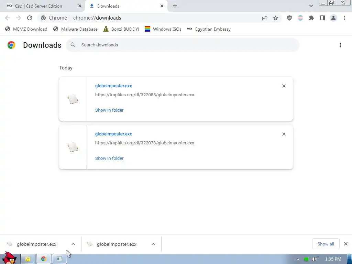Click the magnifier icon in Search downloads

pos(73,45)
